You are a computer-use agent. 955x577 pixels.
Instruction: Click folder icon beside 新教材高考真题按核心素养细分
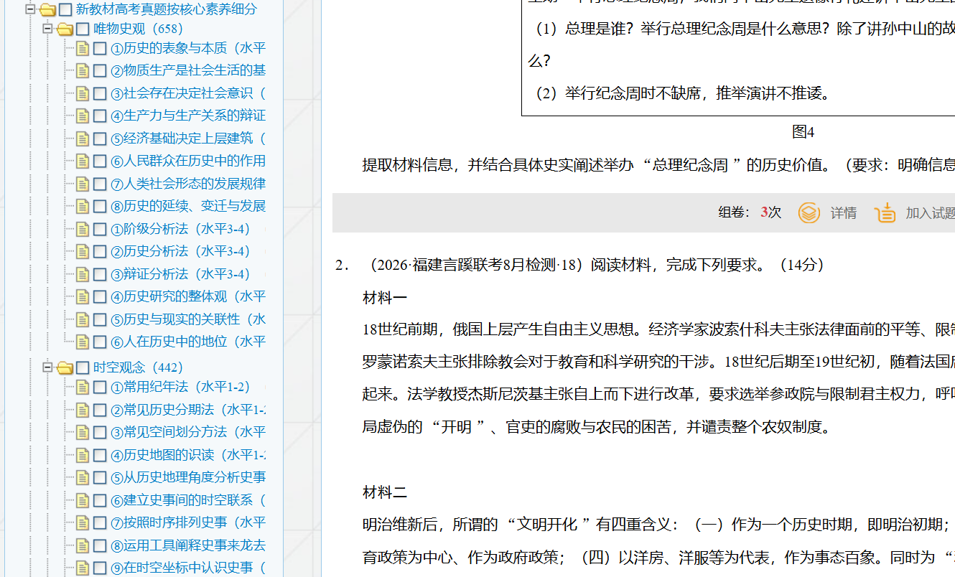[x=47, y=10]
